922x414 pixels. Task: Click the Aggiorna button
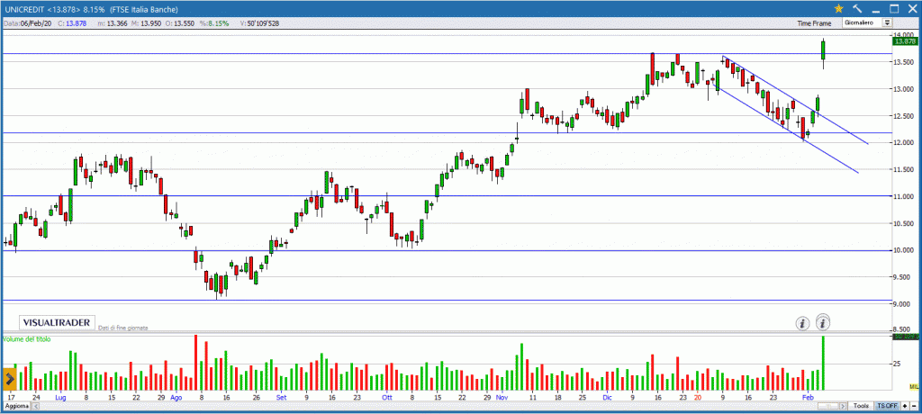click(16, 407)
